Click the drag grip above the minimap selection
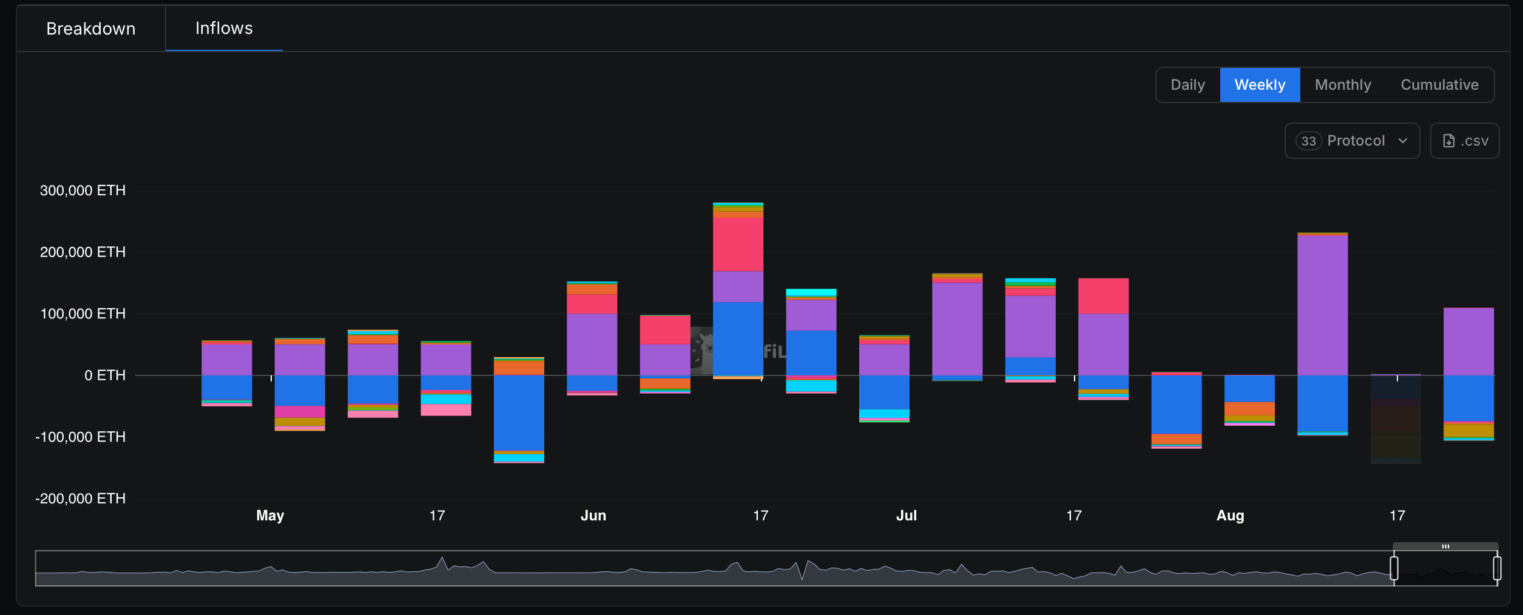Image resolution: width=1523 pixels, height=615 pixels. point(1447,546)
